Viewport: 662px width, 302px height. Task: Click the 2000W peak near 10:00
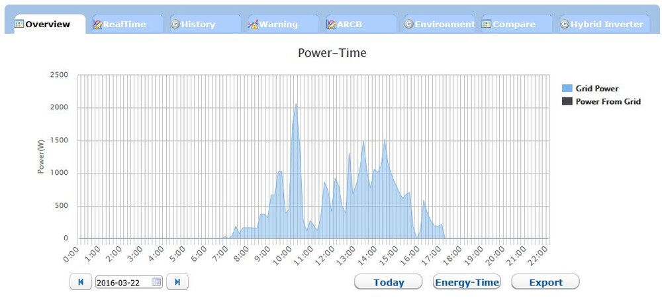tap(296, 105)
